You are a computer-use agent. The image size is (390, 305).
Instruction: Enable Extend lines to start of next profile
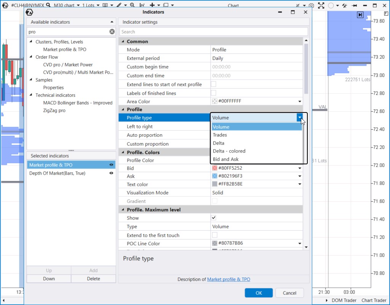pos(214,84)
